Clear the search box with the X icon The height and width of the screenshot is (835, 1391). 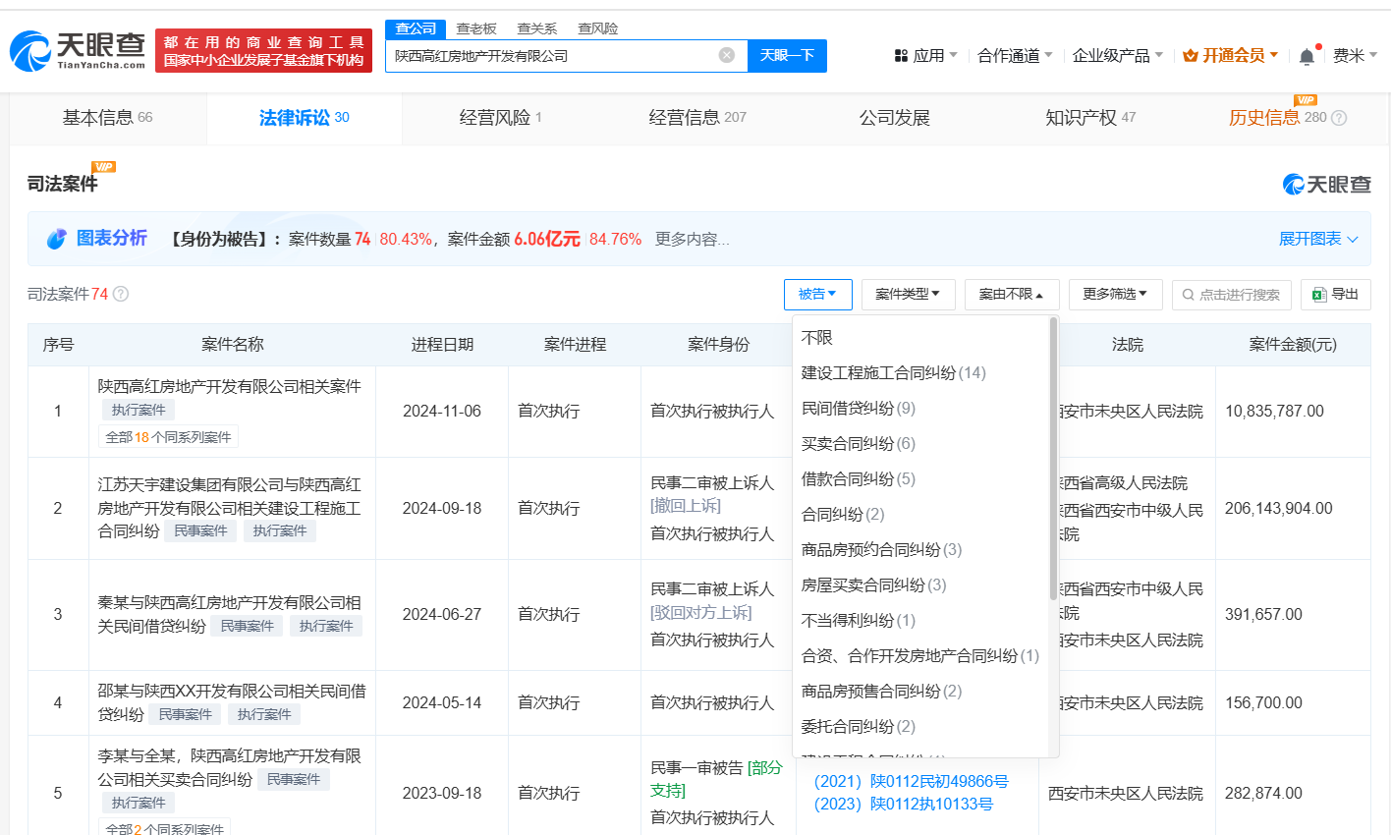727,55
